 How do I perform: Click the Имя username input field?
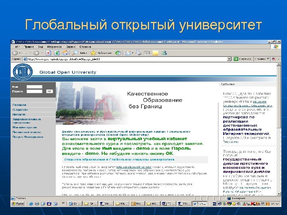pyautogui.click(x=34, y=87)
